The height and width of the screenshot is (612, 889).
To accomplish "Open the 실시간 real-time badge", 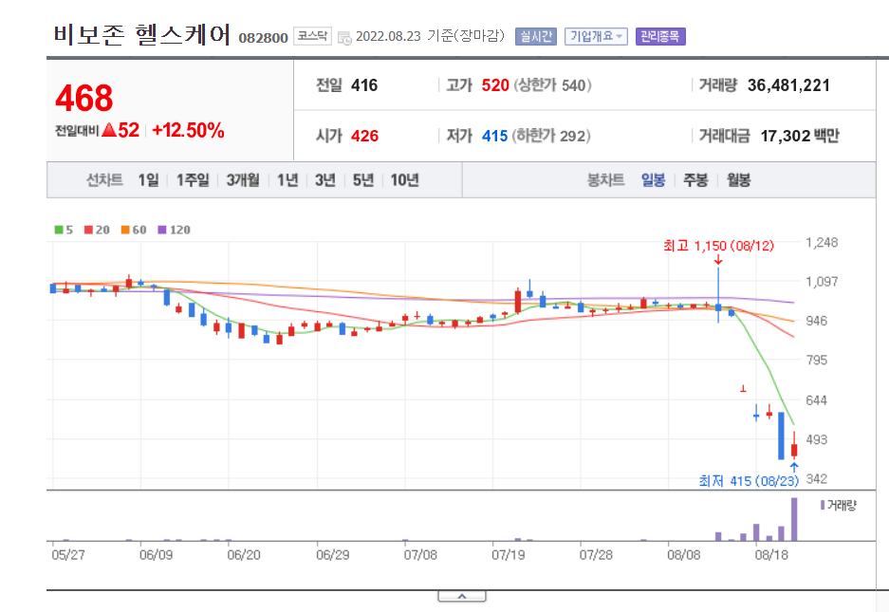I will tap(536, 36).
